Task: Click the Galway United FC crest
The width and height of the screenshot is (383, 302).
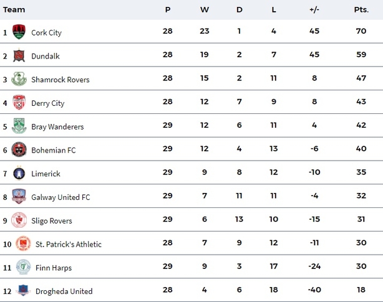Action: pyautogui.click(x=19, y=197)
